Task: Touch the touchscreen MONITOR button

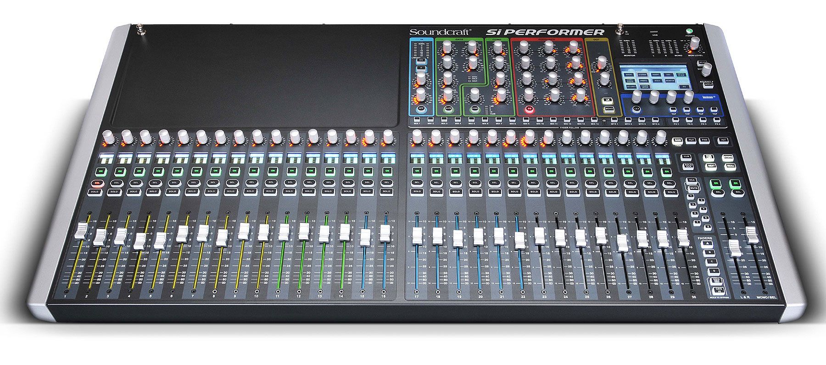Action: [670, 81]
